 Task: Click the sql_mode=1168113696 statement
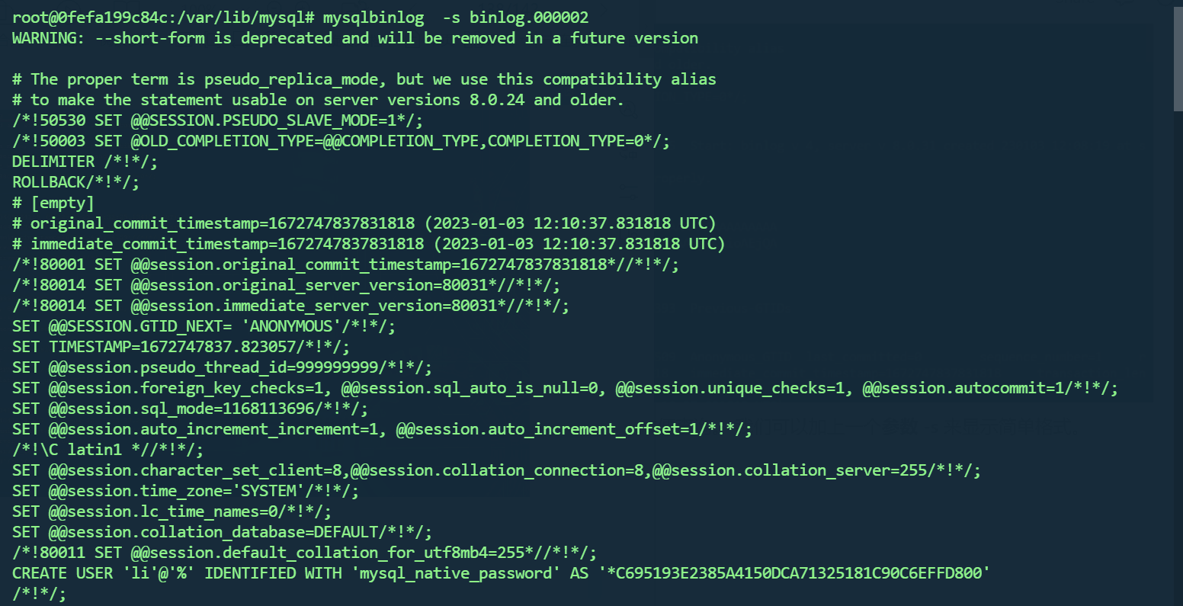click(190, 409)
